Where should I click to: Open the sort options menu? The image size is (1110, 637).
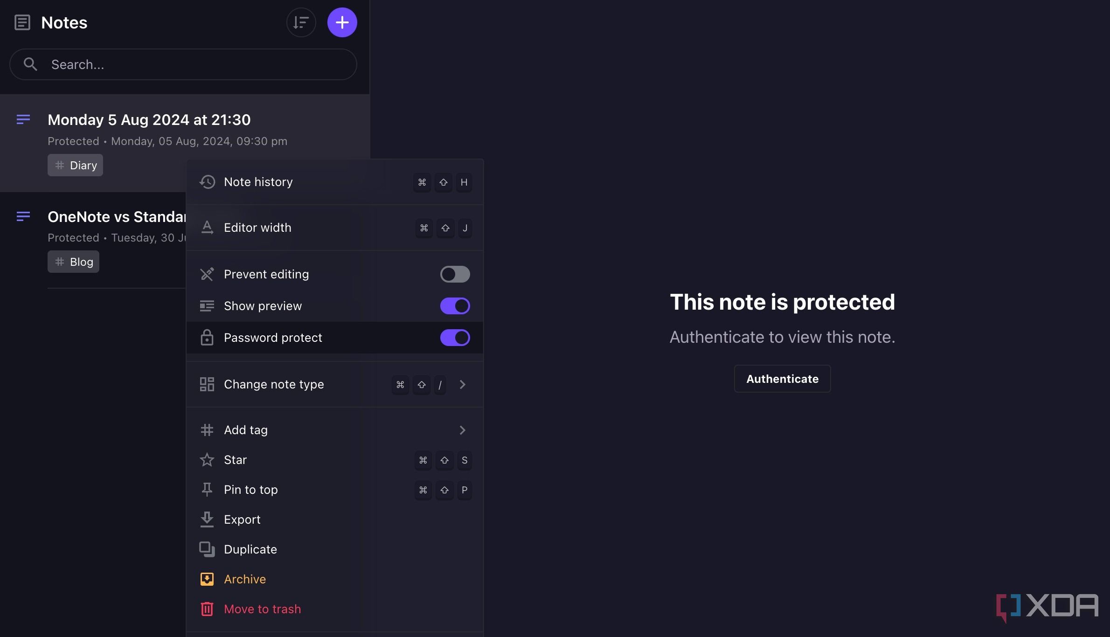pos(300,22)
